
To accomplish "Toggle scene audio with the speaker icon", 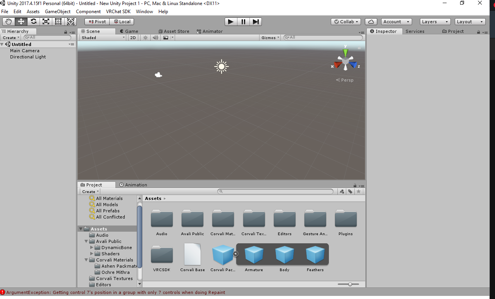I will click(x=155, y=38).
